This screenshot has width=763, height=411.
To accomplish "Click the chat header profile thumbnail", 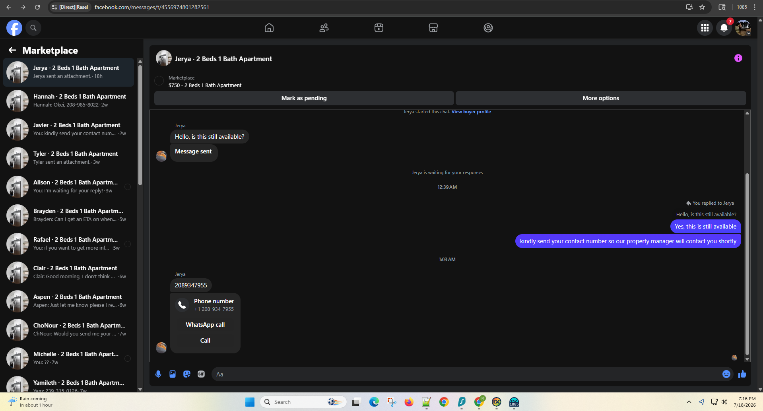I will (x=164, y=58).
